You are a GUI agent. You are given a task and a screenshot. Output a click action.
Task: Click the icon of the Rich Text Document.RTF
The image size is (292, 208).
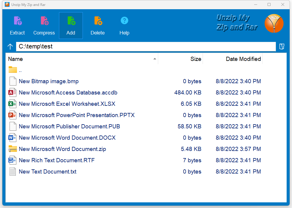click(x=12, y=160)
